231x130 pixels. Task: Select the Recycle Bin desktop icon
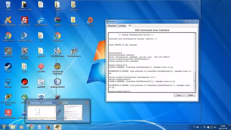8,6
